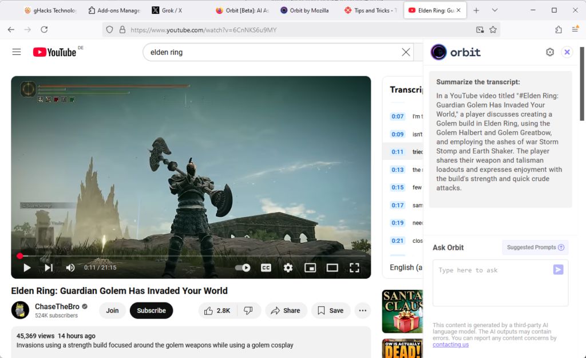This screenshot has width=586, height=358.
Task: Share the video
Action: pos(286,310)
